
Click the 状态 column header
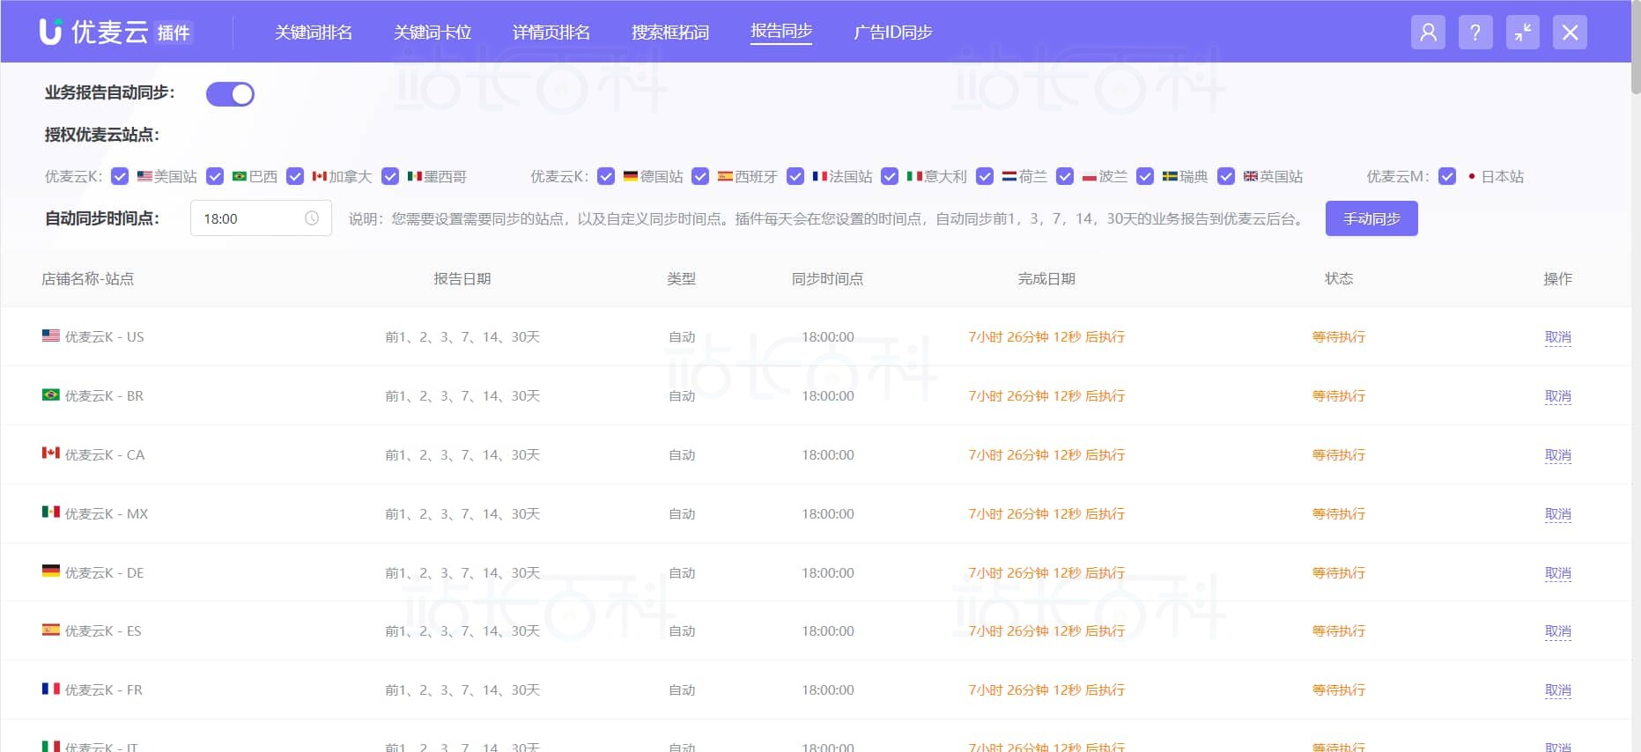click(x=1339, y=279)
